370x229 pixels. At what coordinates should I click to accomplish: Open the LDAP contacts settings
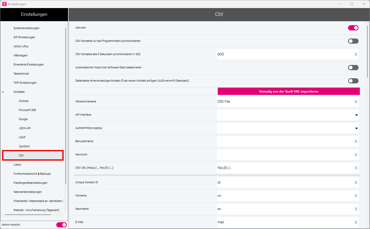pyautogui.click(x=22, y=137)
